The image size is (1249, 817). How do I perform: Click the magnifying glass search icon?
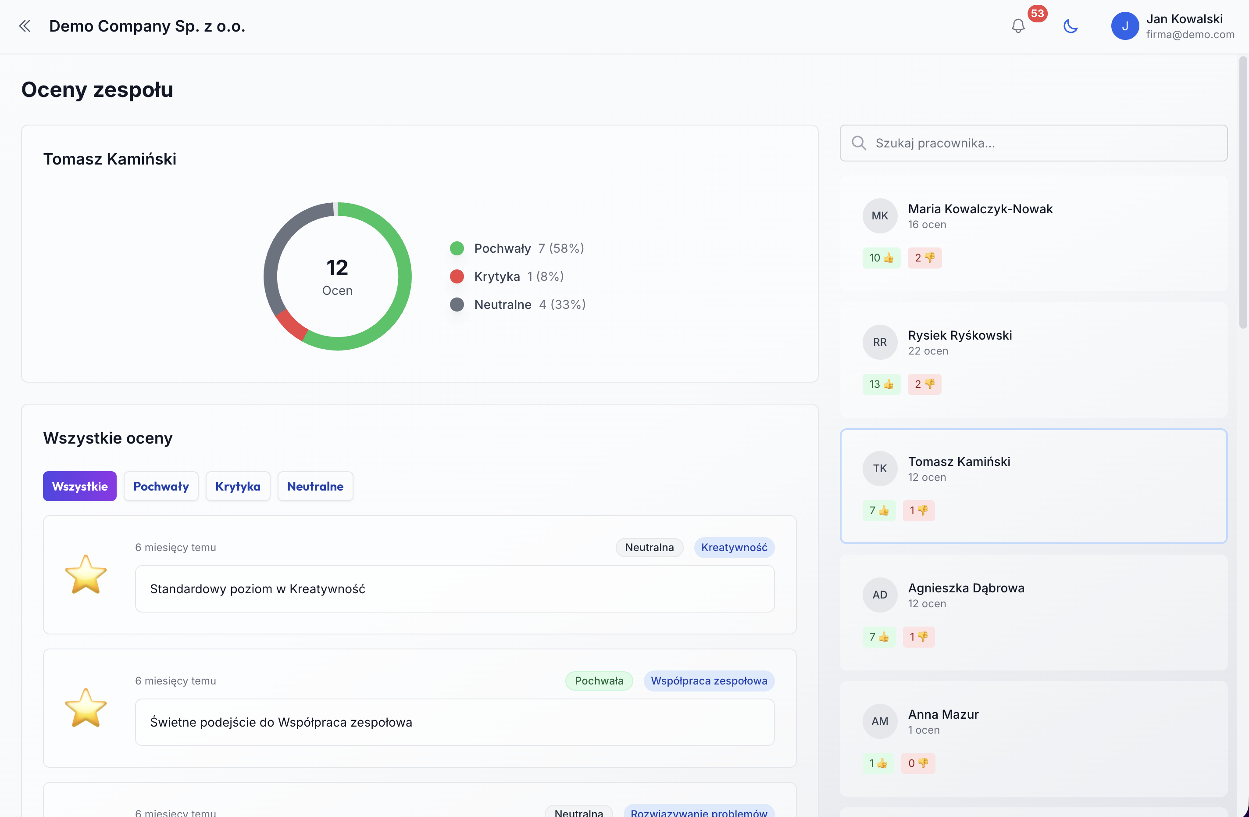tap(860, 142)
